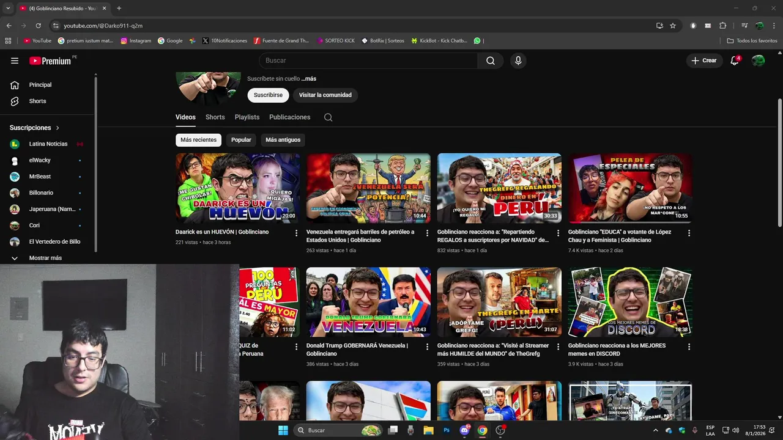783x440 pixels.
Task: Open the Daarick es un HUEVÓN video title
Action: (x=222, y=232)
